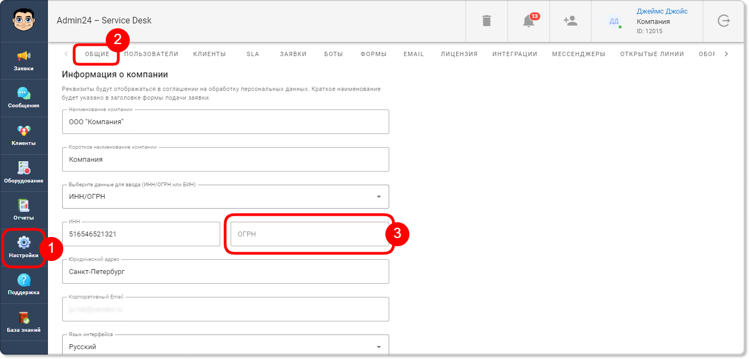Switch to the Пользователи tab
This screenshot has height=359, width=749.
152,54
